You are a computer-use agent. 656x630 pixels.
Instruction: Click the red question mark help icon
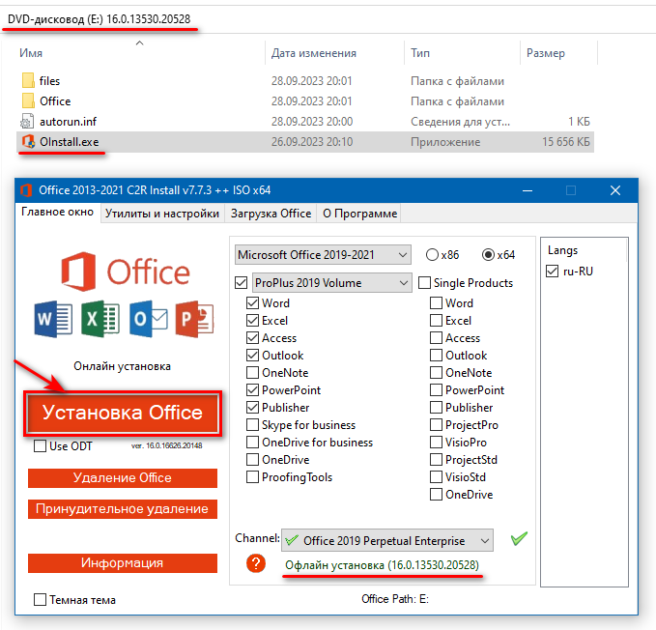[x=256, y=563]
